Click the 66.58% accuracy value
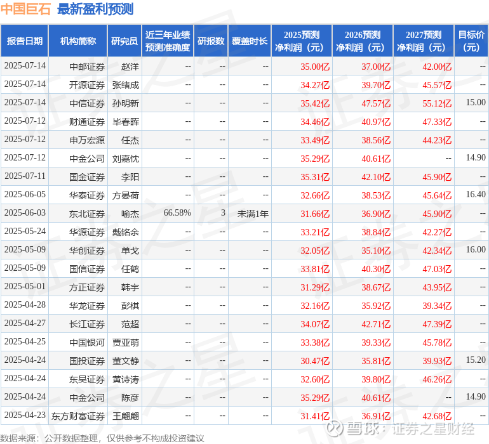Viewport: 489px width, 444px height. click(177, 212)
